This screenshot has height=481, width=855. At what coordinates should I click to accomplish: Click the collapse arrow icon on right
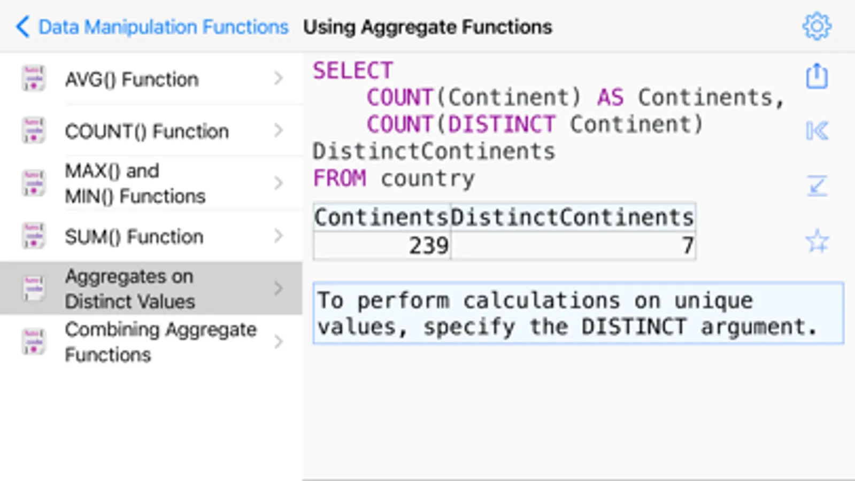(x=817, y=186)
